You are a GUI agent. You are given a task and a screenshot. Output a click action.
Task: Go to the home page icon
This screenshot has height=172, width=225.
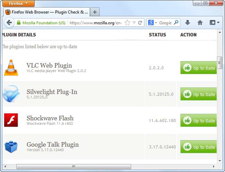coord(200,23)
